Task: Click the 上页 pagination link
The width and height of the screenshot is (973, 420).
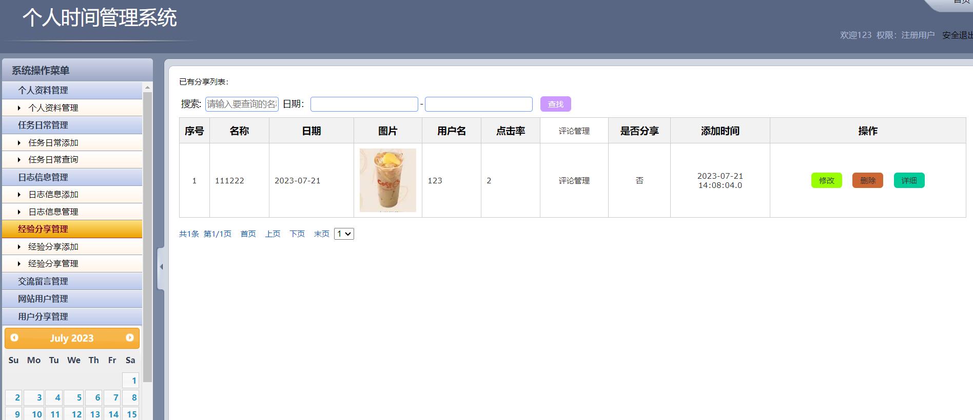Action: [273, 234]
